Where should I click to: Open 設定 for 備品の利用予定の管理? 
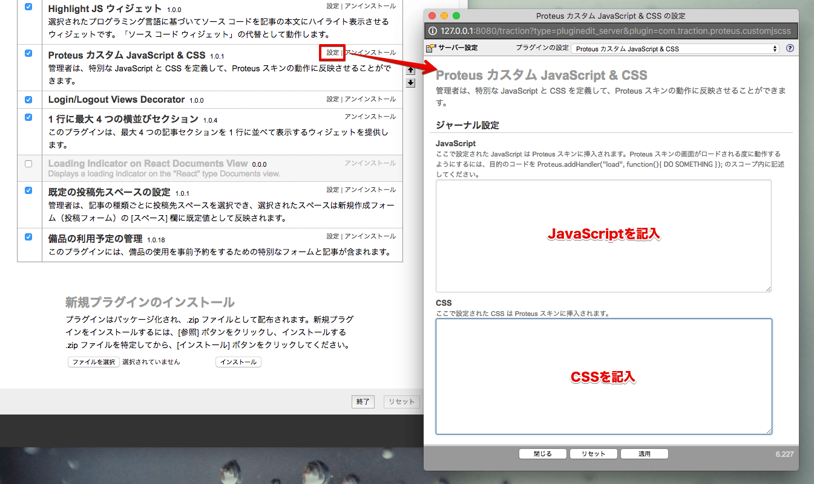tap(333, 236)
